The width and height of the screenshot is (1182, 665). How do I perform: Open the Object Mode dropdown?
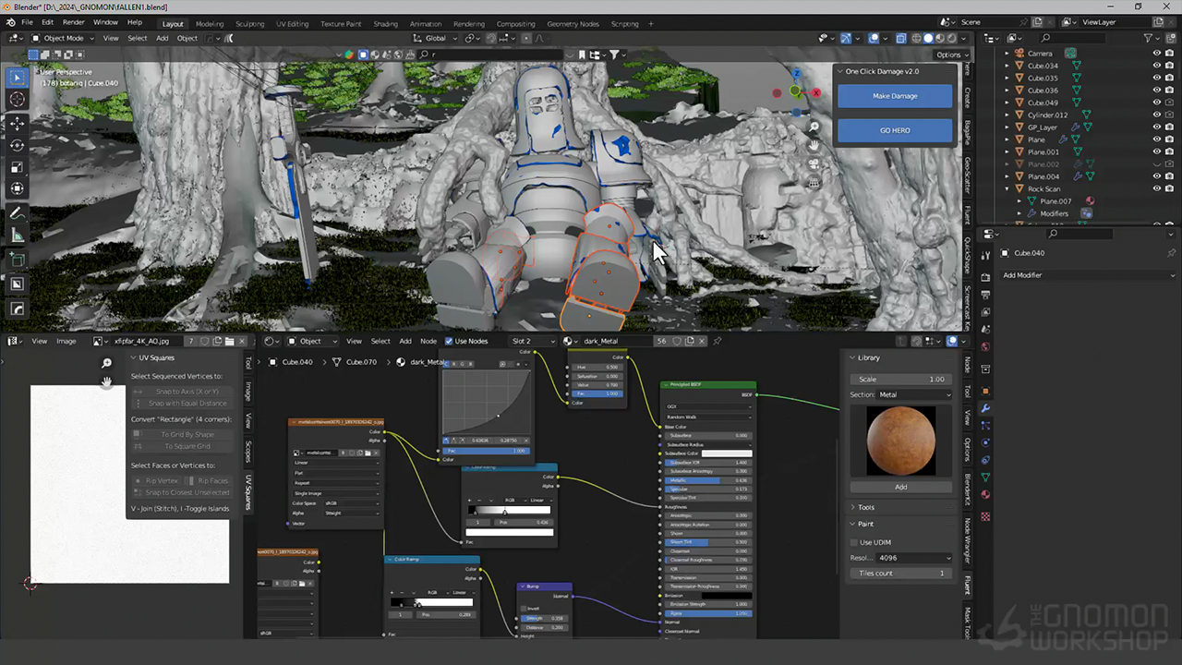coord(64,38)
